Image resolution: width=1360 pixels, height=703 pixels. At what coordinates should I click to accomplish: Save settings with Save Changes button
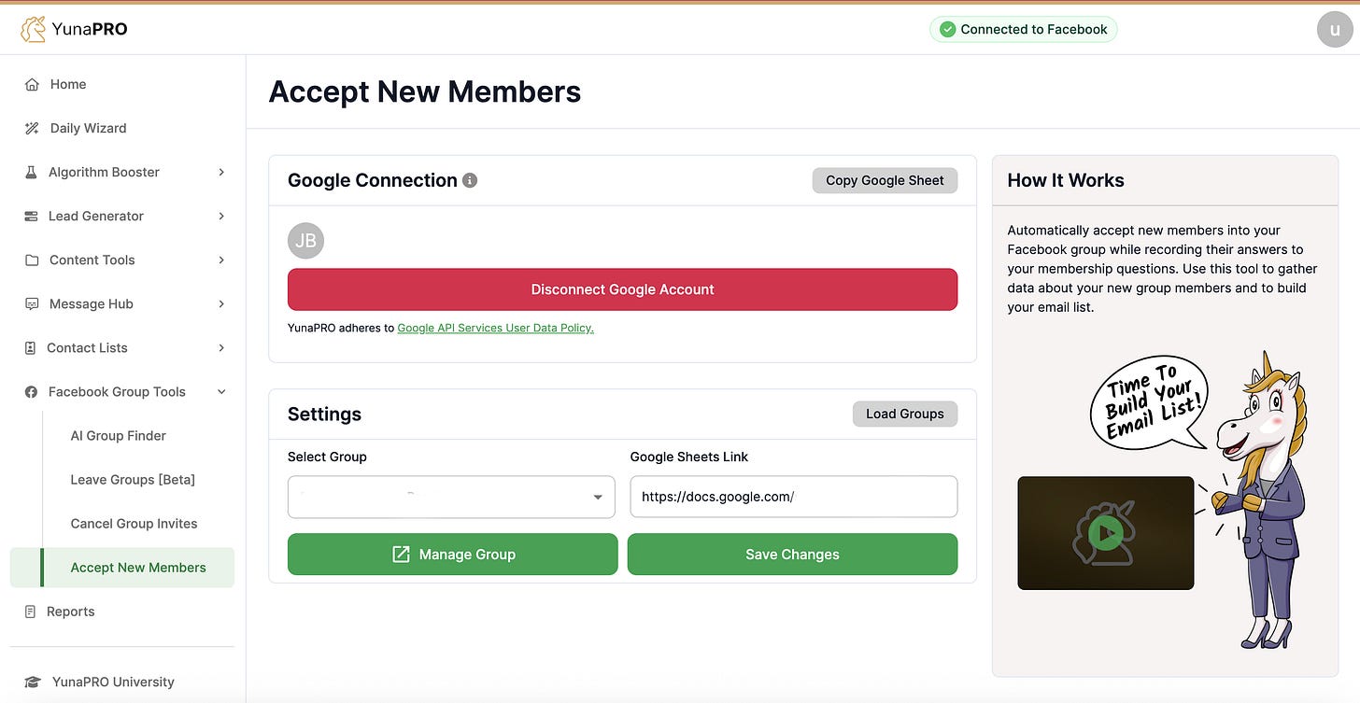pyautogui.click(x=792, y=555)
